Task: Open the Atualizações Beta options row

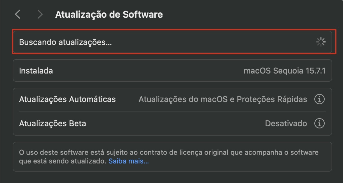Action: tap(171, 123)
